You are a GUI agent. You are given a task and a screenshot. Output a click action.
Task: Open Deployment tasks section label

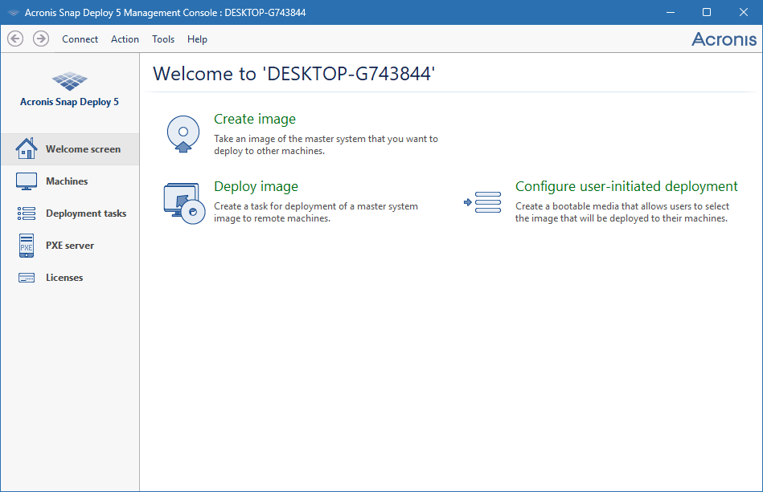click(x=86, y=213)
